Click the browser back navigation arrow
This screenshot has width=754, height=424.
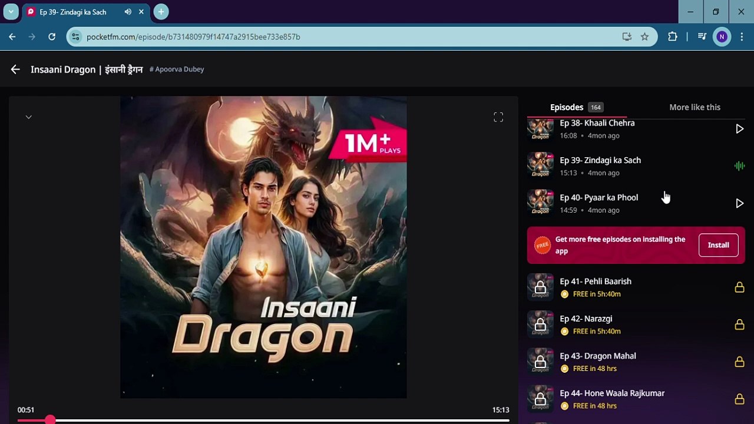12,37
